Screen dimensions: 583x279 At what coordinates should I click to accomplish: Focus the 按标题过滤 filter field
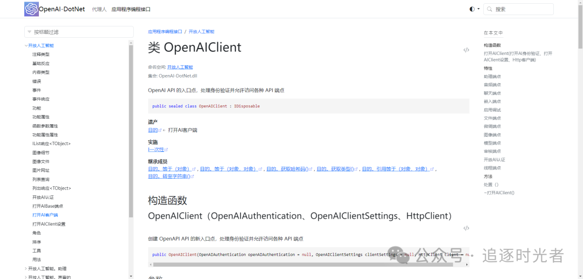79,32
